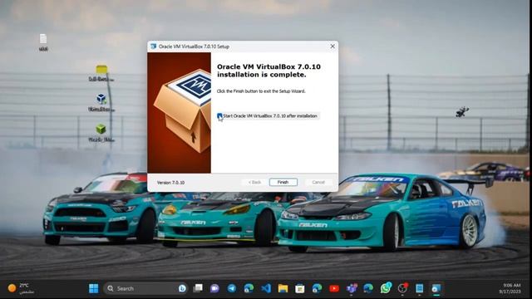532x299 pixels.
Task: Open the Edge icon beside Telegram
Action: coord(249,288)
